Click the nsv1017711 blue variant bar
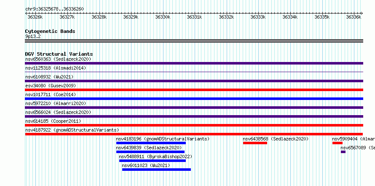This screenshot has width=375, height=186. [194, 99]
